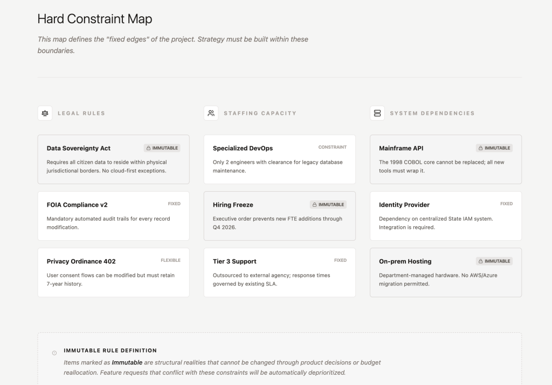Click the server icon beside System Dependencies
Screen dimensions: 552x385
pos(377,113)
